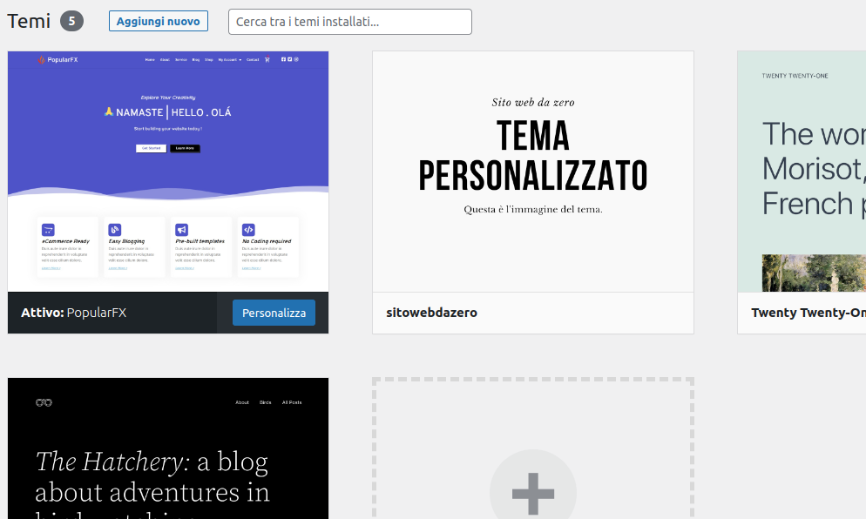Click the plus icon to add theme
This screenshot has width=866, height=519.
532,493
